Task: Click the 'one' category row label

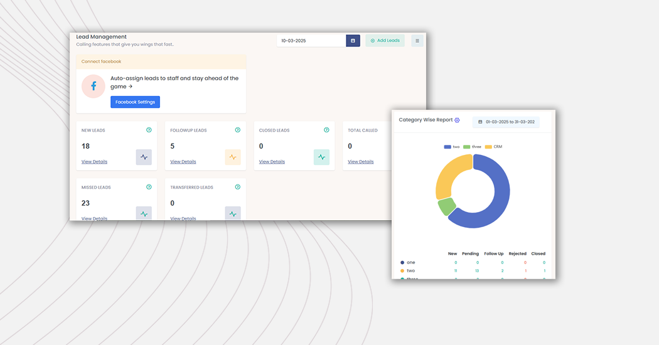Action: [x=410, y=263]
